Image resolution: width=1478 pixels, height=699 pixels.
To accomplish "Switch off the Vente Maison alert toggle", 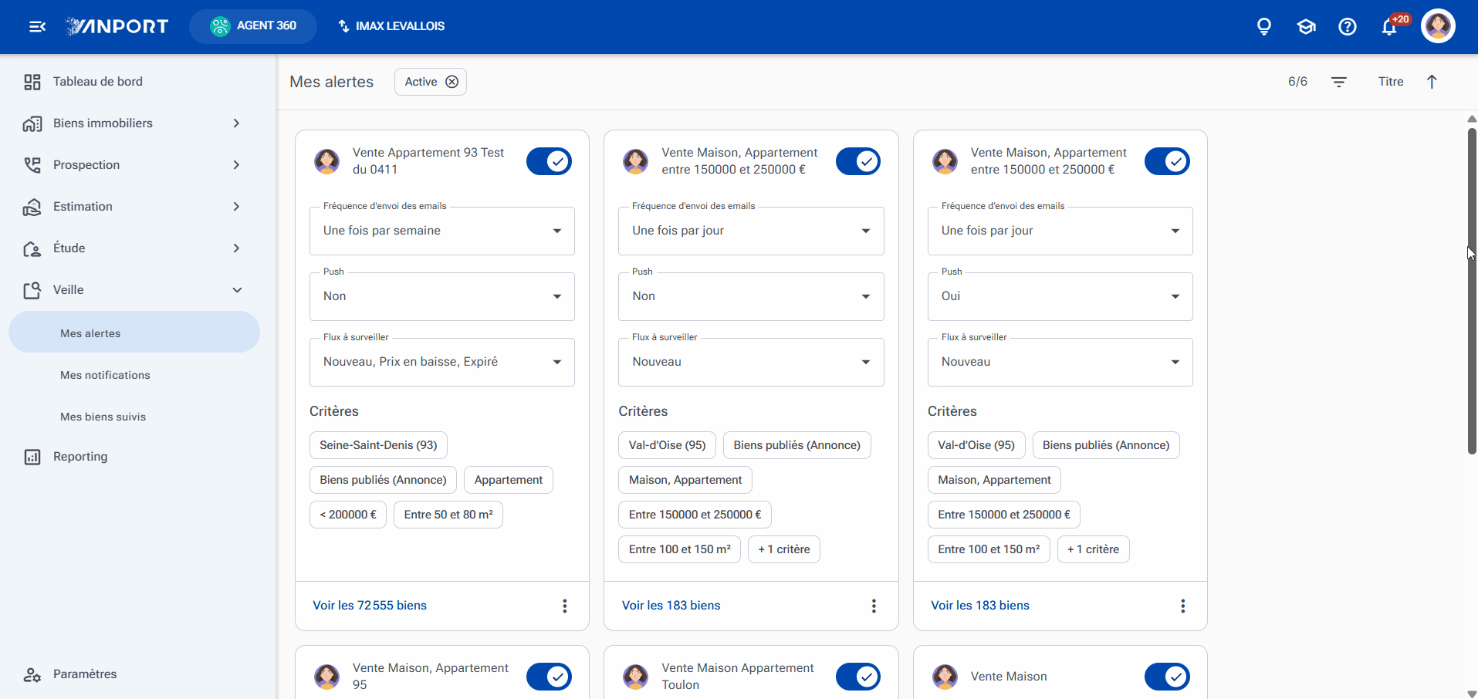I will coord(1167,677).
